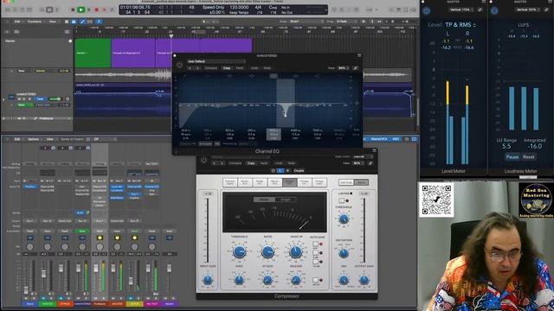Image resolution: width=554 pixels, height=311 pixels.
Task: Select the Studio FET compressor model tab
Action: (260, 182)
